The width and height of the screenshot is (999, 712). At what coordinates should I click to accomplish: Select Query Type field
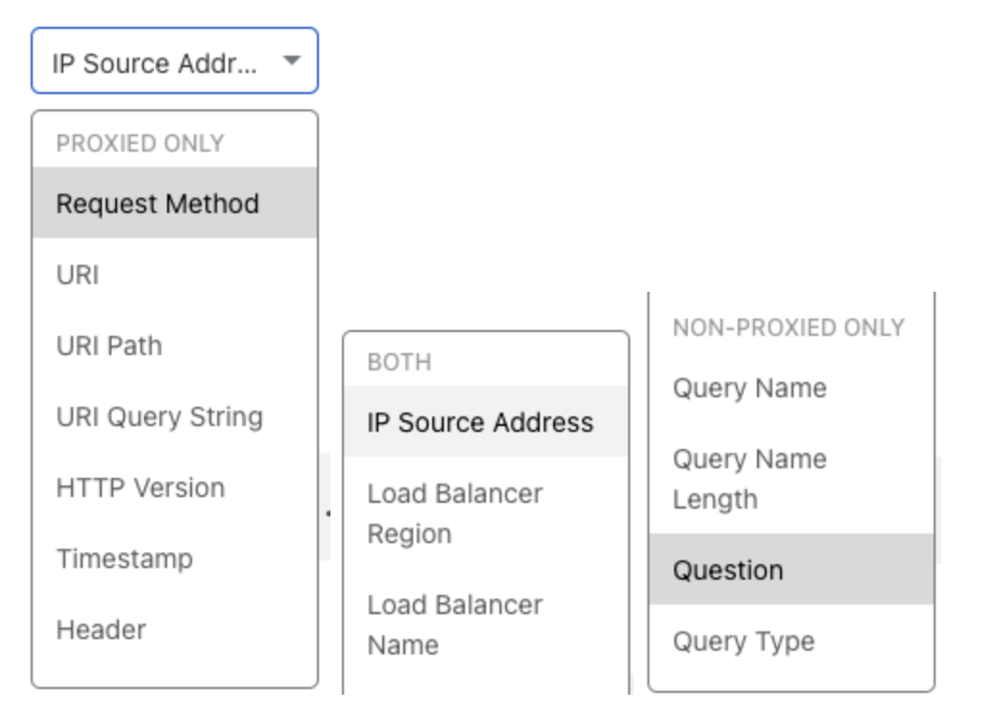(743, 642)
